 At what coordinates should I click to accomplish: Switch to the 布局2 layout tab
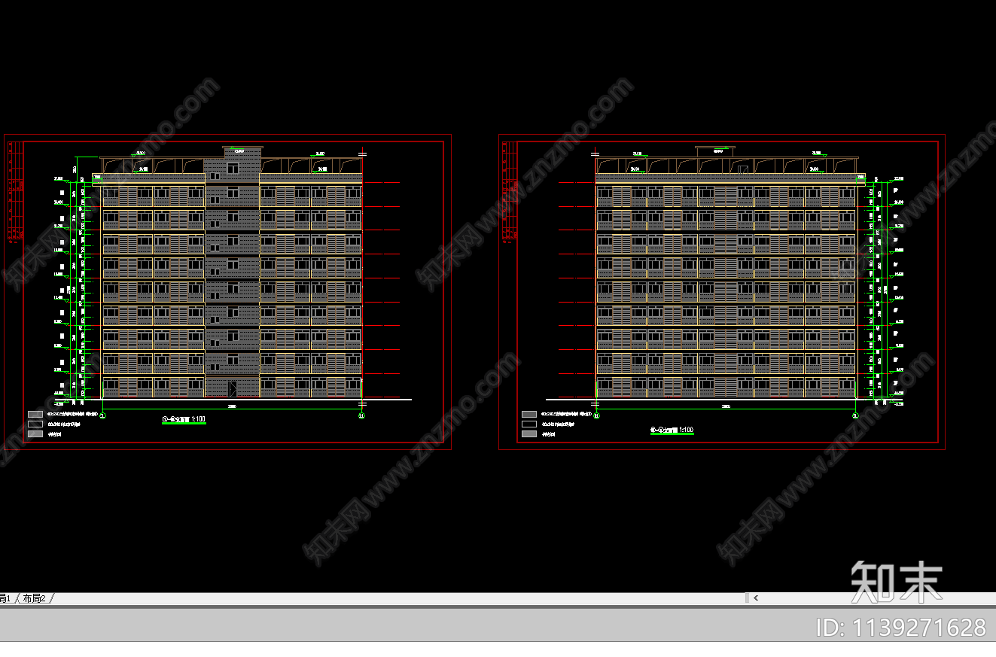pyautogui.click(x=34, y=598)
